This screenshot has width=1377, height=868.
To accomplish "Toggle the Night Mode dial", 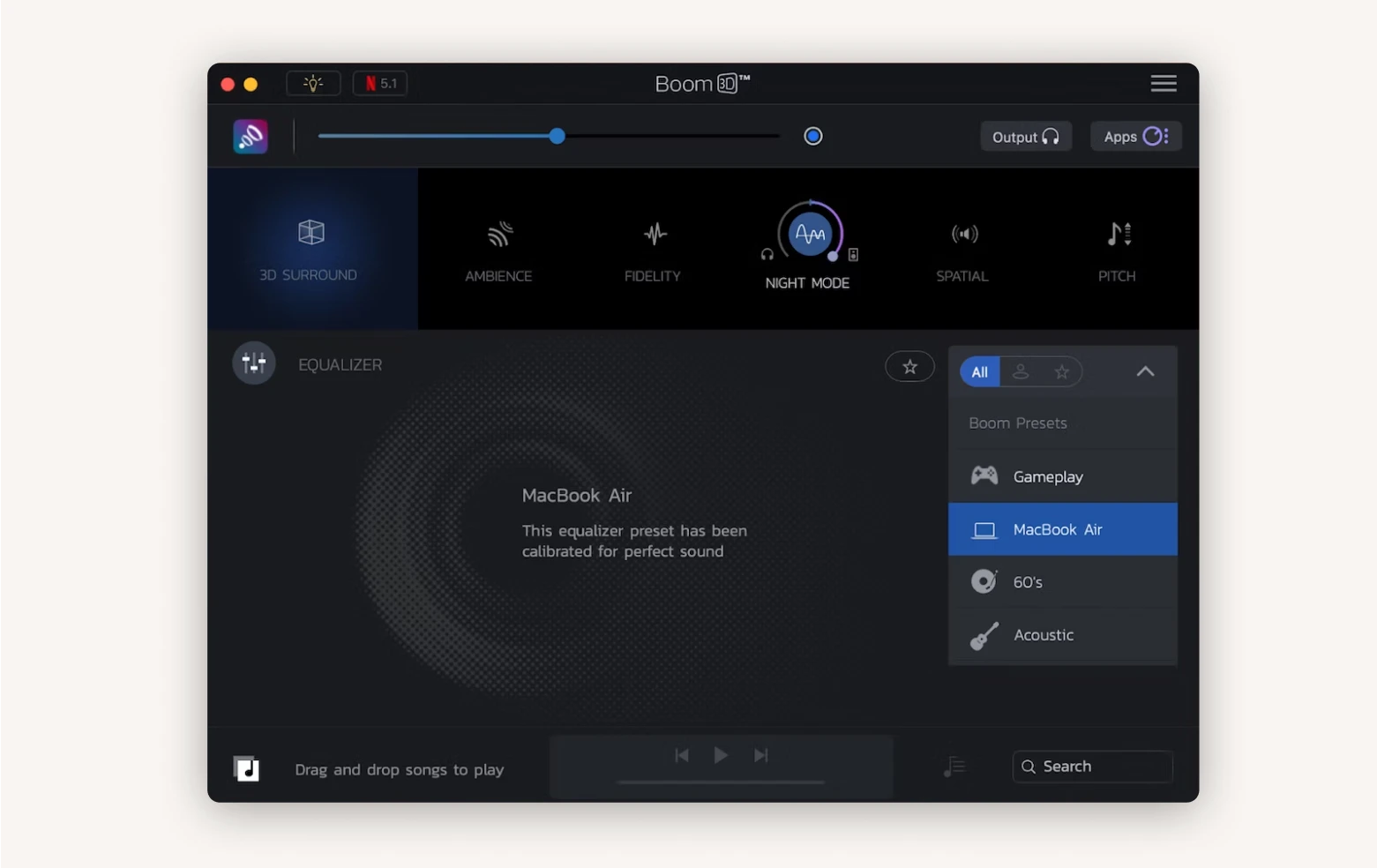I will [810, 234].
